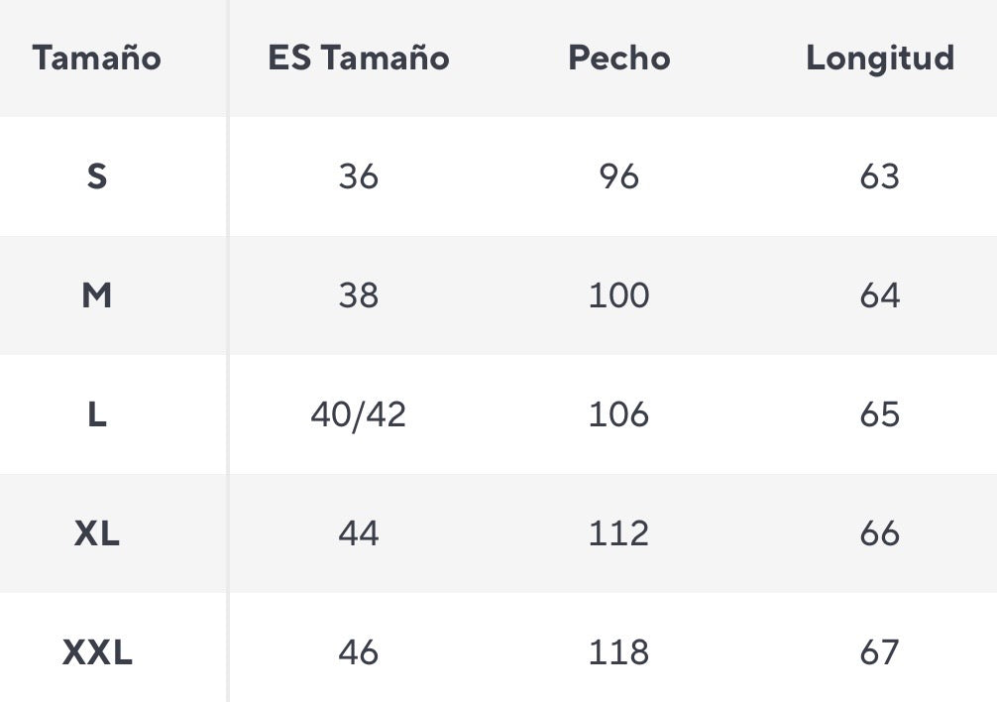Click the chest value 96 cell
The height and width of the screenshot is (702, 997).
[x=618, y=176]
